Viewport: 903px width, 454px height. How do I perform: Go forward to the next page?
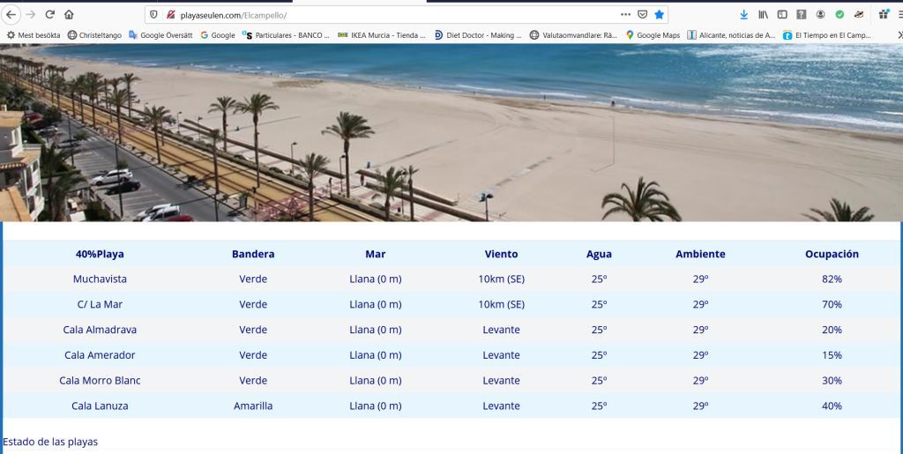(31, 14)
